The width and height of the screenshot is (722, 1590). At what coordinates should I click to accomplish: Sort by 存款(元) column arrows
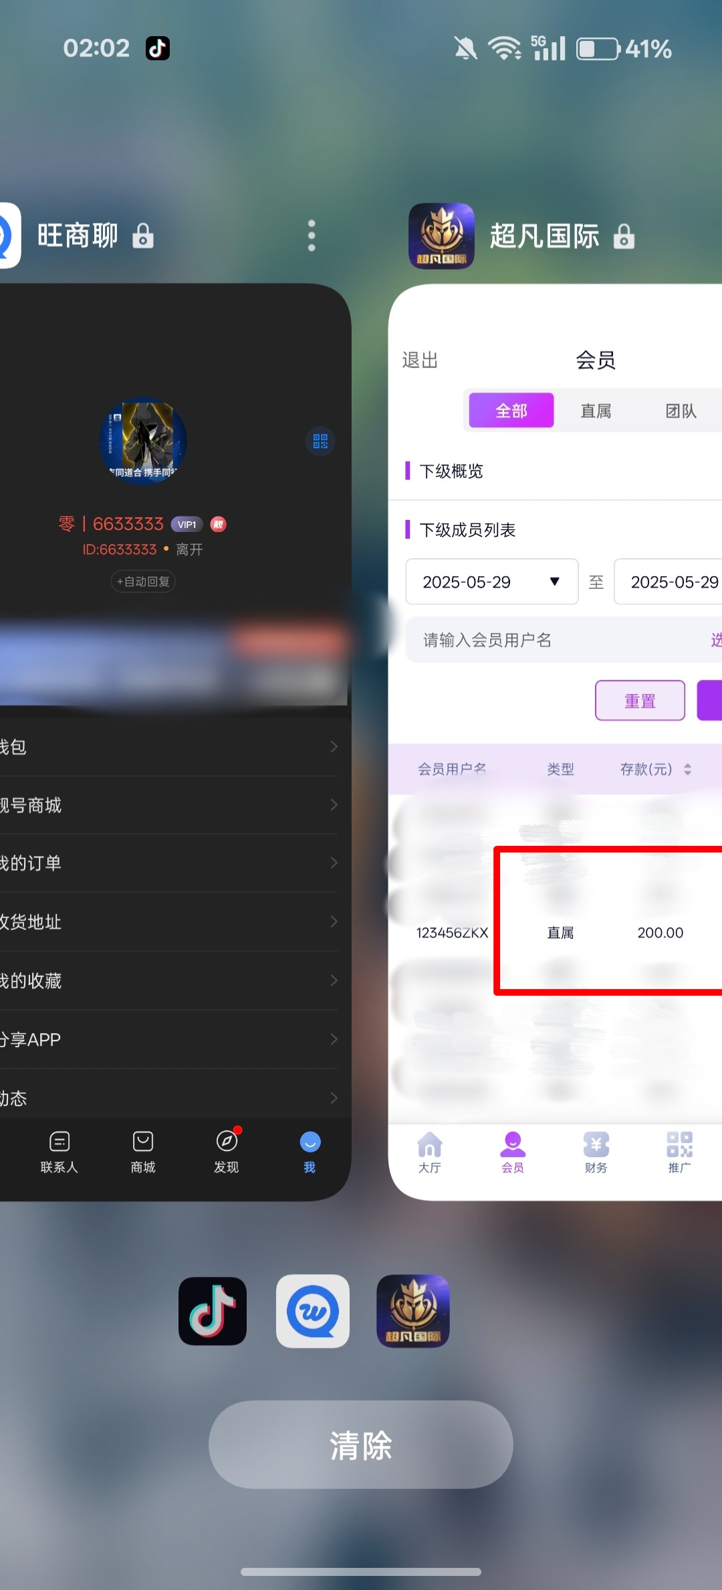687,770
